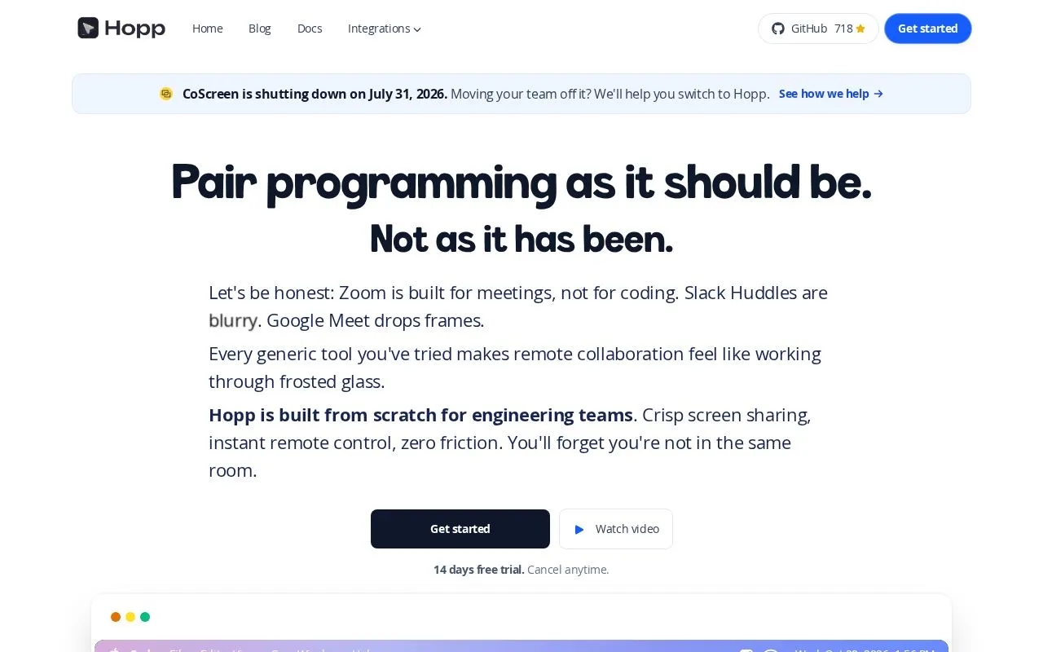Click the CoScreen is shutting down text
Viewport: 1043px width, 652px height.
[315, 94]
